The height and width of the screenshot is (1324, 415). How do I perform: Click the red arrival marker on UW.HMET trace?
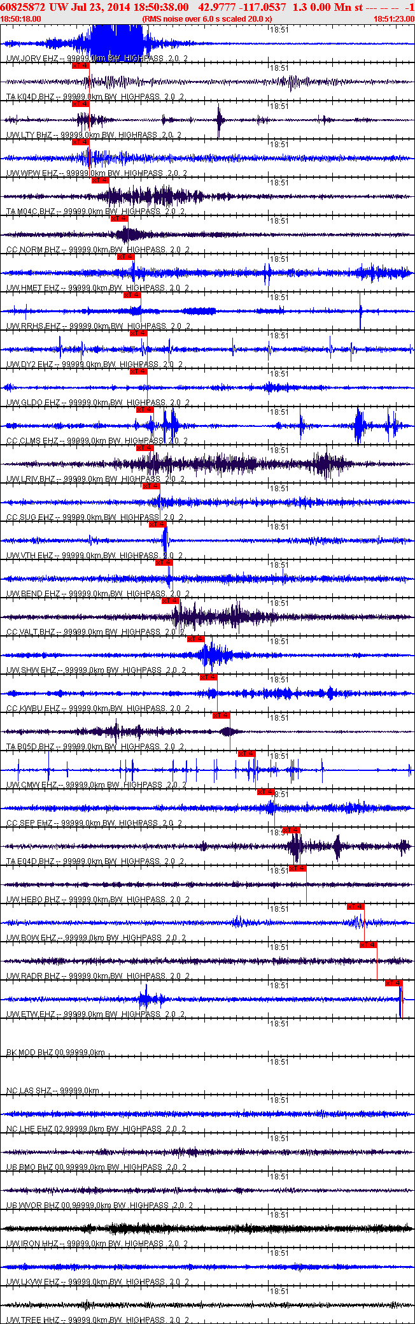[x=126, y=256]
